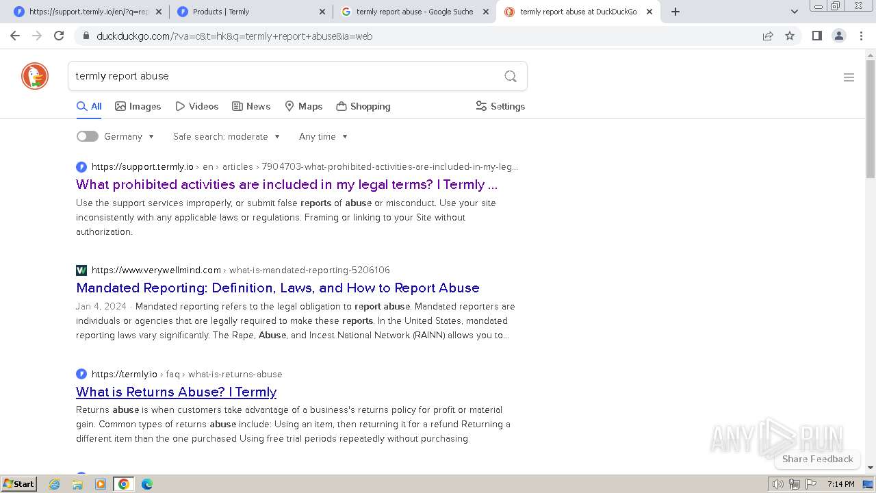The image size is (876, 493).
Task: Click the DuckDuckGo logo
Action: pyautogui.click(x=35, y=76)
